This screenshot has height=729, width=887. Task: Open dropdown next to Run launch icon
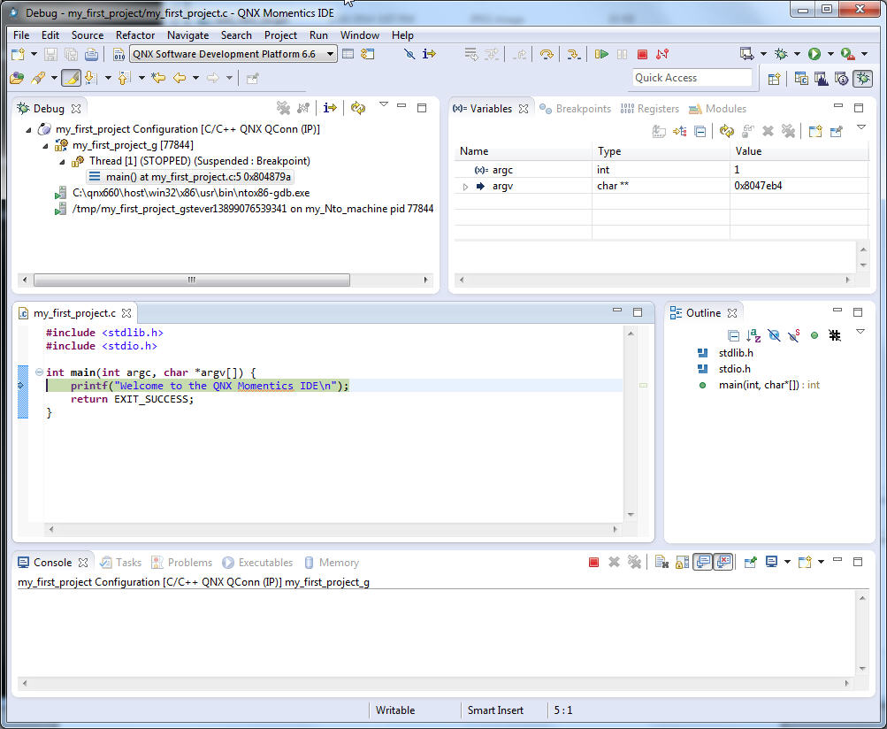830,54
